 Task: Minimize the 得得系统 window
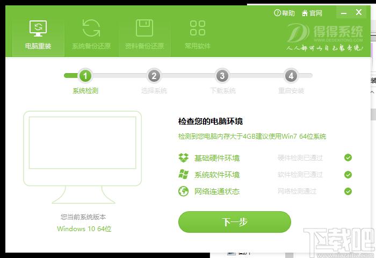click(x=344, y=13)
